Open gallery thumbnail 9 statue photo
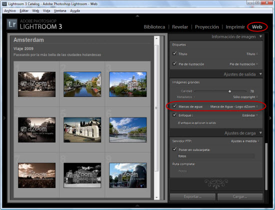 [x=128, y=175]
